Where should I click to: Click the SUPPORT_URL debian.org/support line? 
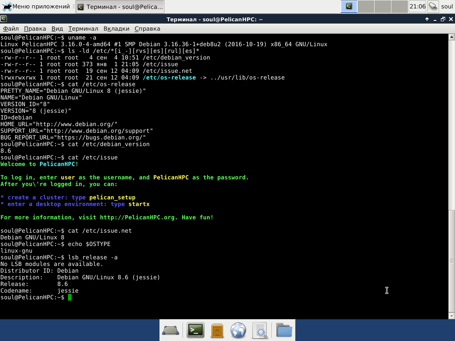[x=76, y=131]
